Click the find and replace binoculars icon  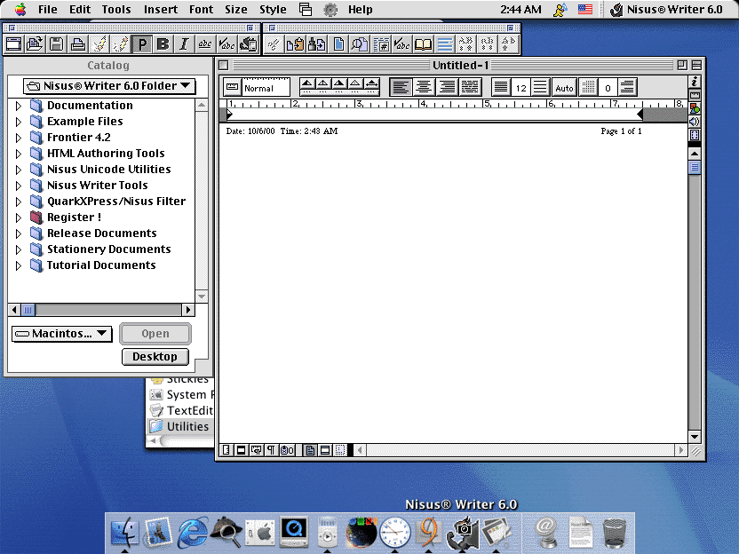point(317,44)
